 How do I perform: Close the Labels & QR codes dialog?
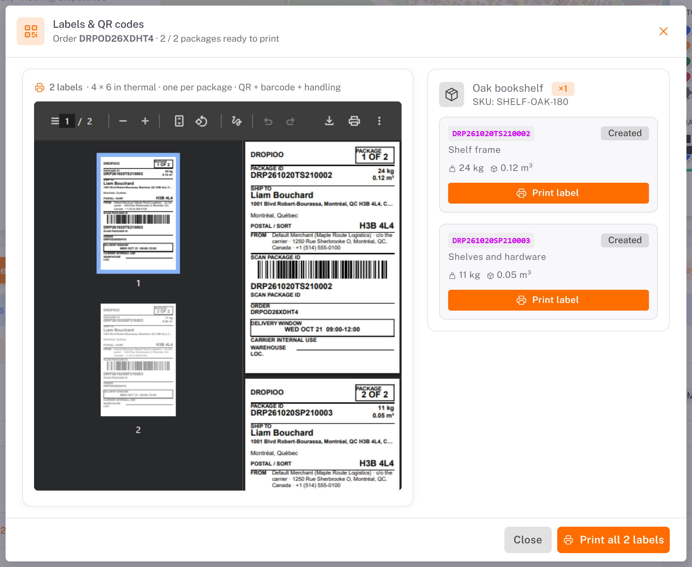tap(664, 31)
